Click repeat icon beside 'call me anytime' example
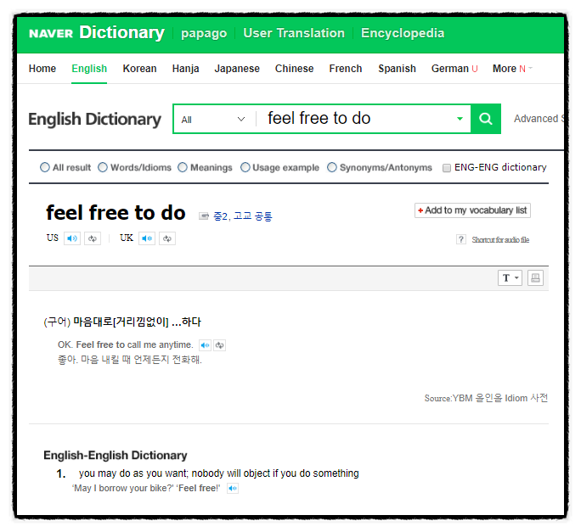 (219, 345)
